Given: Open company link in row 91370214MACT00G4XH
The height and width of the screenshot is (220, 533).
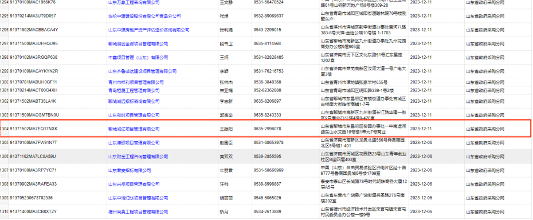Looking at the screenshot, I should click(134, 90).
